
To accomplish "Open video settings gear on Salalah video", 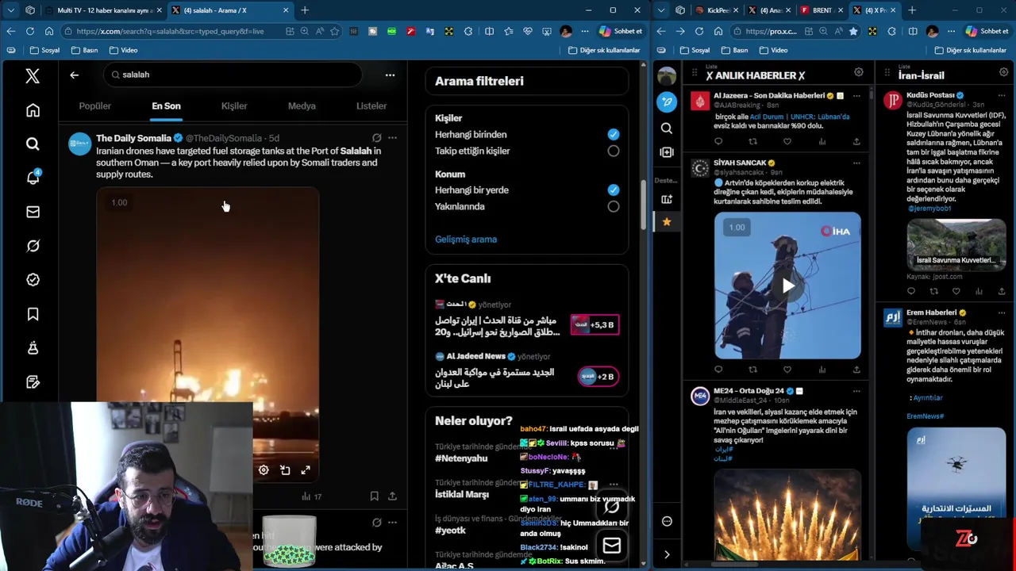I will click(x=264, y=470).
